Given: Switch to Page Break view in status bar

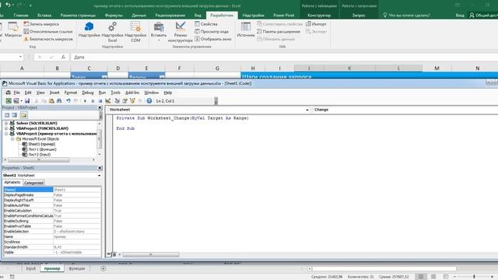Looking at the screenshot, I should [x=446, y=277].
